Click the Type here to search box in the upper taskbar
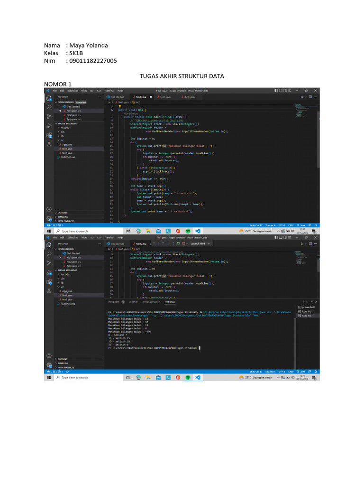The height and width of the screenshot is (486, 364). coord(89,231)
